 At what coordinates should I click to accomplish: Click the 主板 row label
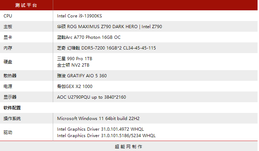(x=8, y=26)
